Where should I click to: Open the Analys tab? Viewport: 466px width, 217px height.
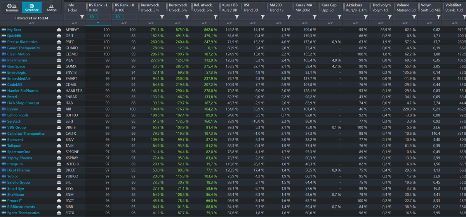click(x=51, y=8)
